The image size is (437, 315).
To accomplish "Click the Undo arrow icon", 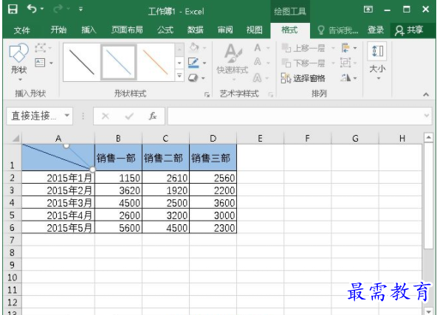I will (32, 9).
